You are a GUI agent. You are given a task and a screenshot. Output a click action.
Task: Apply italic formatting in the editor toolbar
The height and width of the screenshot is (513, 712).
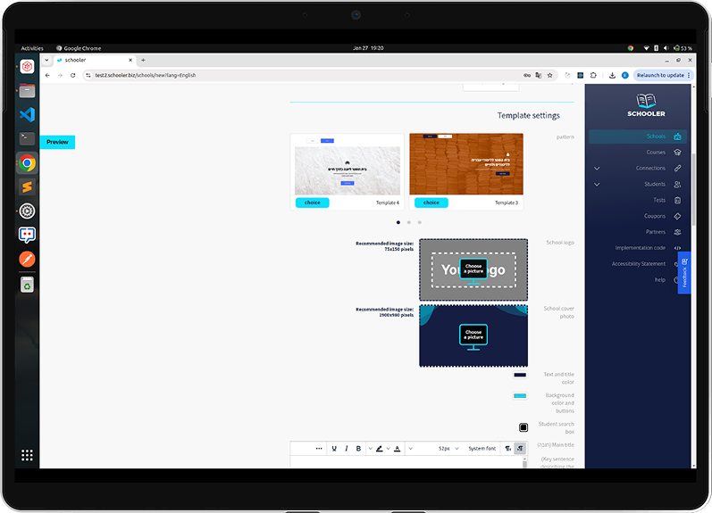347,449
